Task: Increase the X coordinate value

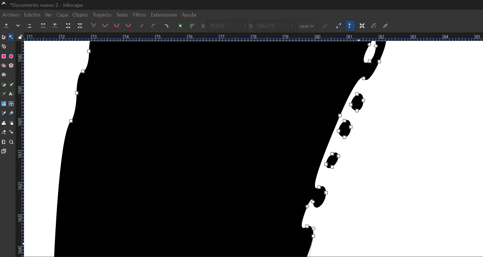Action: (245, 26)
